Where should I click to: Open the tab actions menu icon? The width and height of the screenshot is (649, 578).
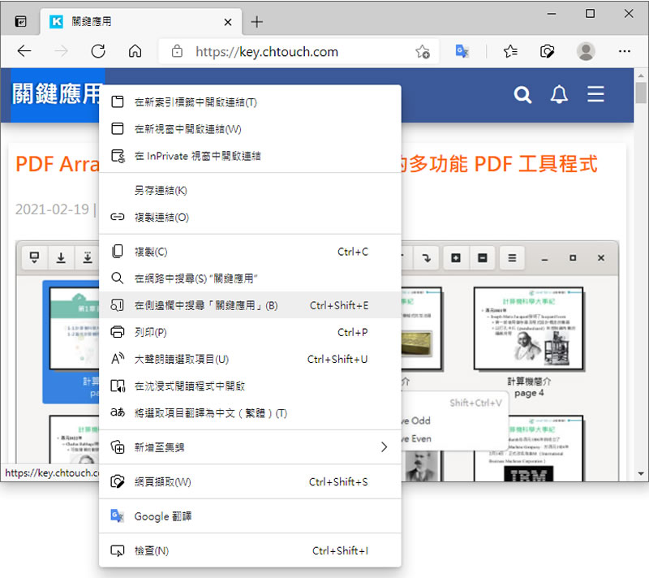tap(20, 22)
